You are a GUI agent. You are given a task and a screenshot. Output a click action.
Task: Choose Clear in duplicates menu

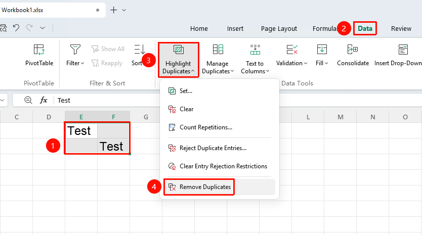coord(219,109)
